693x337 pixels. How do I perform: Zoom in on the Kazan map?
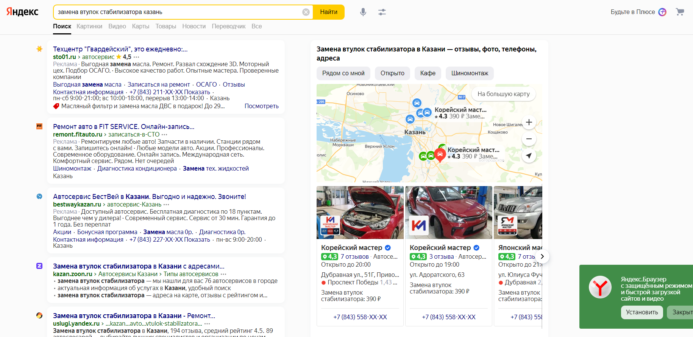(529, 122)
